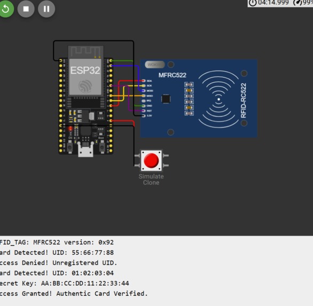Click the MFRC522 RST pin
The image size is (313, 306).
coord(144,111)
